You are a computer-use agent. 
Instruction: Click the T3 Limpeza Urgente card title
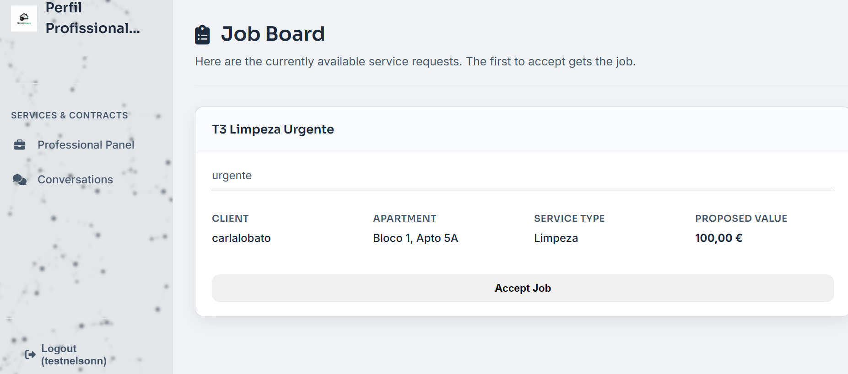273,129
